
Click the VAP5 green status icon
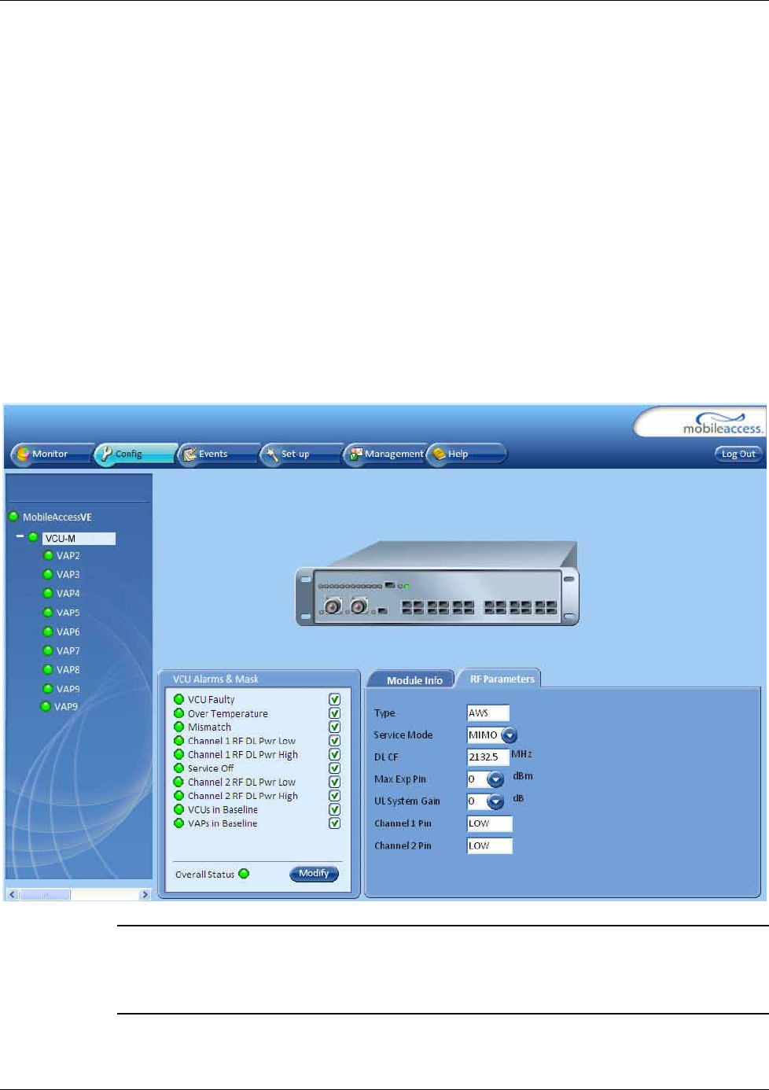[48, 612]
